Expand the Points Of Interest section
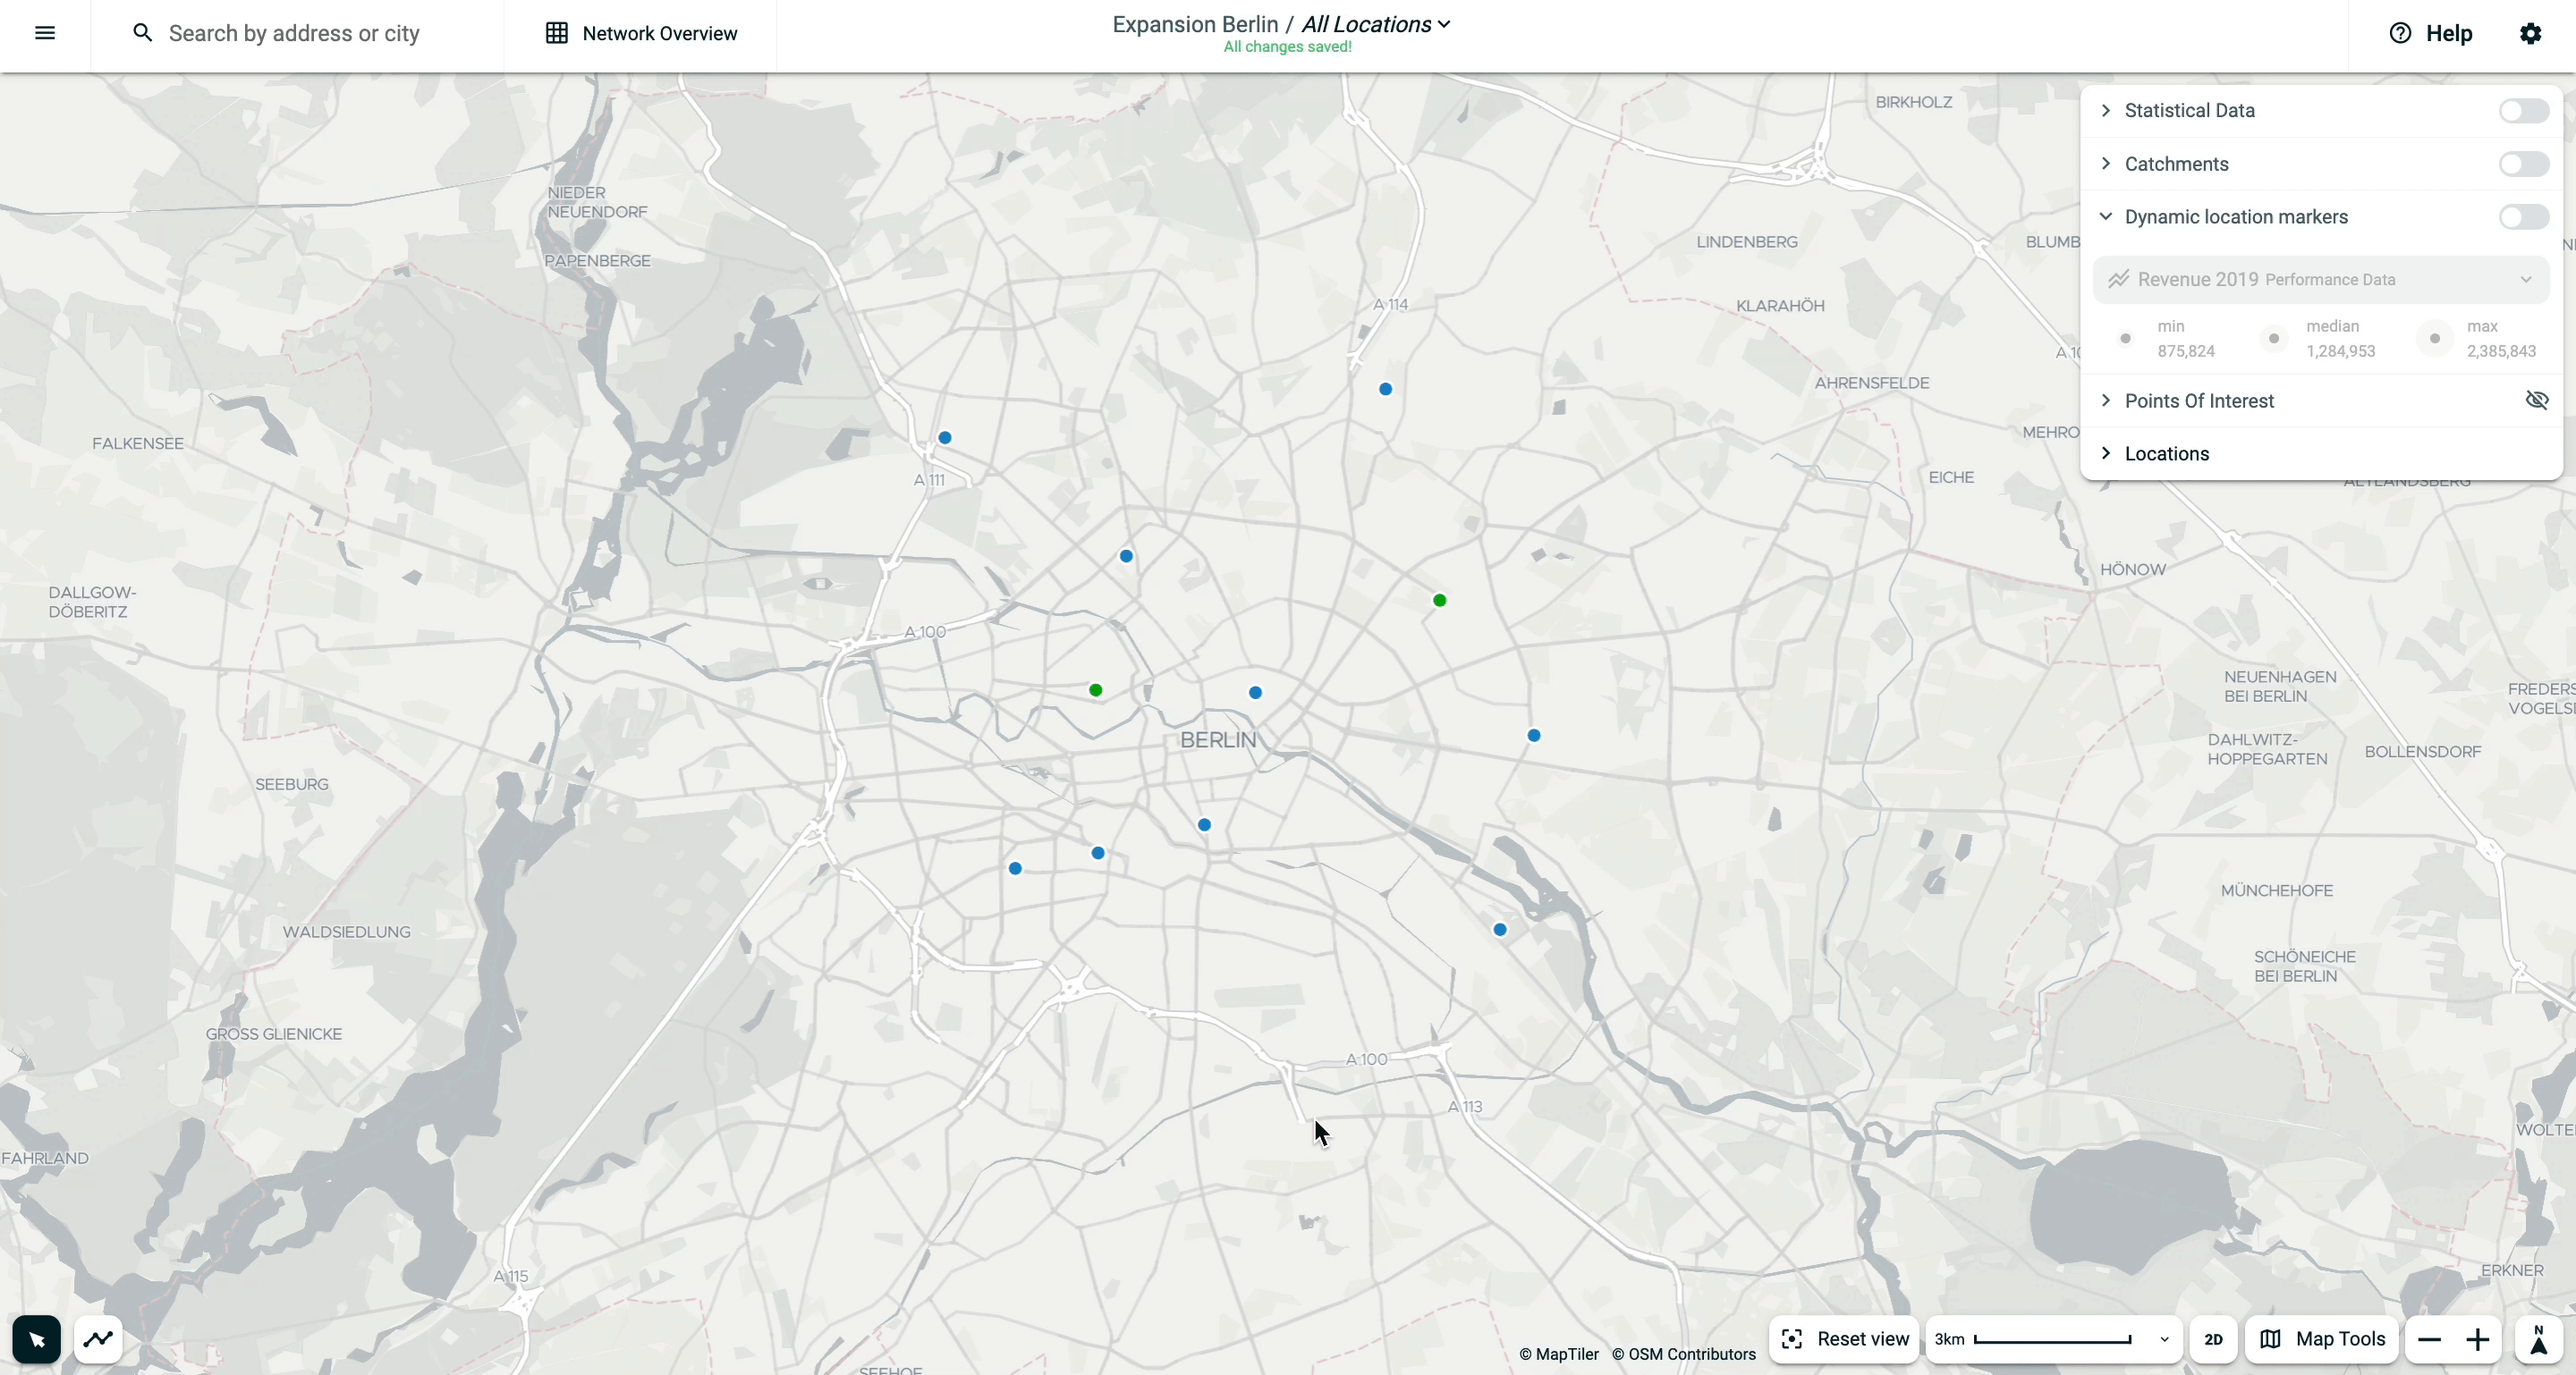Viewport: 2576px width, 1375px height. (2106, 401)
